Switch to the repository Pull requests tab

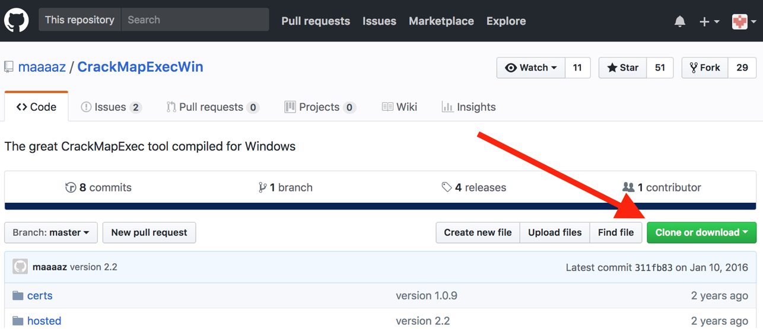[x=213, y=107]
